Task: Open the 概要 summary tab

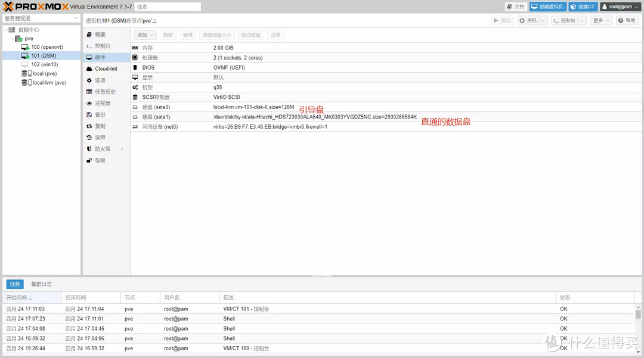Action: [x=105, y=35]
